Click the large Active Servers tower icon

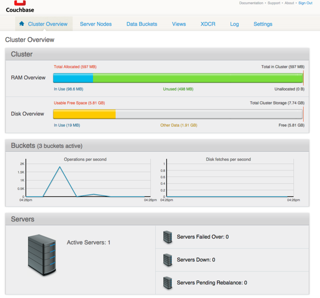point(42,255)
